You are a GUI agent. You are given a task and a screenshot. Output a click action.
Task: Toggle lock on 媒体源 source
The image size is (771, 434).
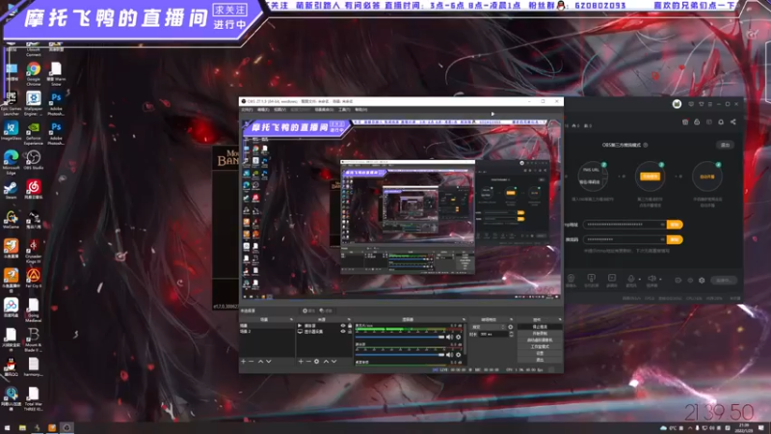click(350, 326)
